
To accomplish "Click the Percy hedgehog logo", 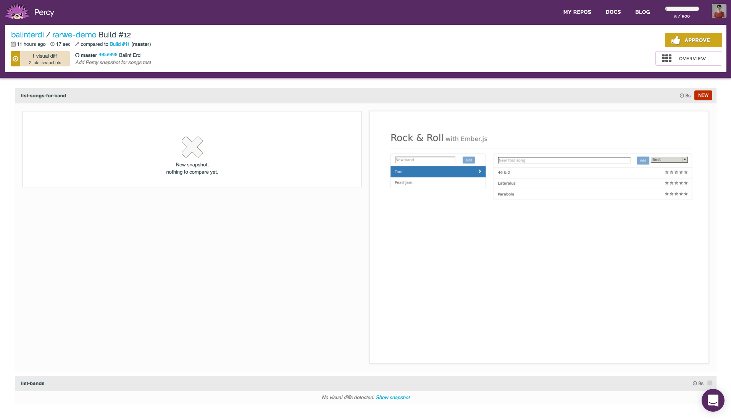I will click(x=17, y=12).
